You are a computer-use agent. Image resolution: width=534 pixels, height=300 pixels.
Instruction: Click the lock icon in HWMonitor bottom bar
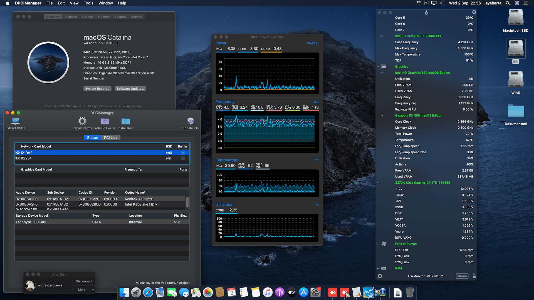474,276
